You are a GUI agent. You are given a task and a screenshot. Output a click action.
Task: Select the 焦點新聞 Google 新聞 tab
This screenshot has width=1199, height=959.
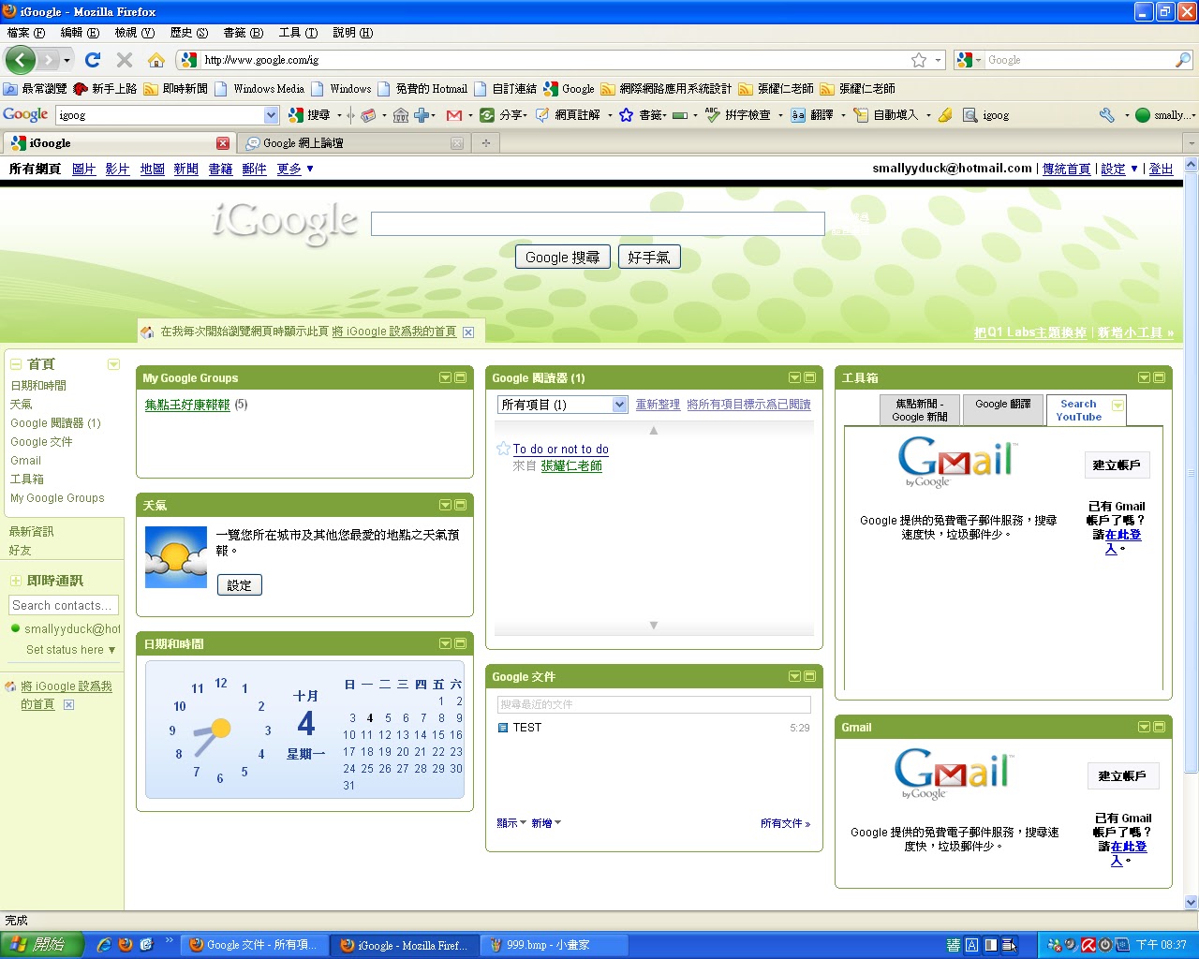[920, 410]
